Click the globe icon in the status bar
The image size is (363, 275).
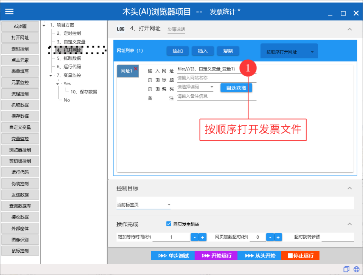[356, 269]
